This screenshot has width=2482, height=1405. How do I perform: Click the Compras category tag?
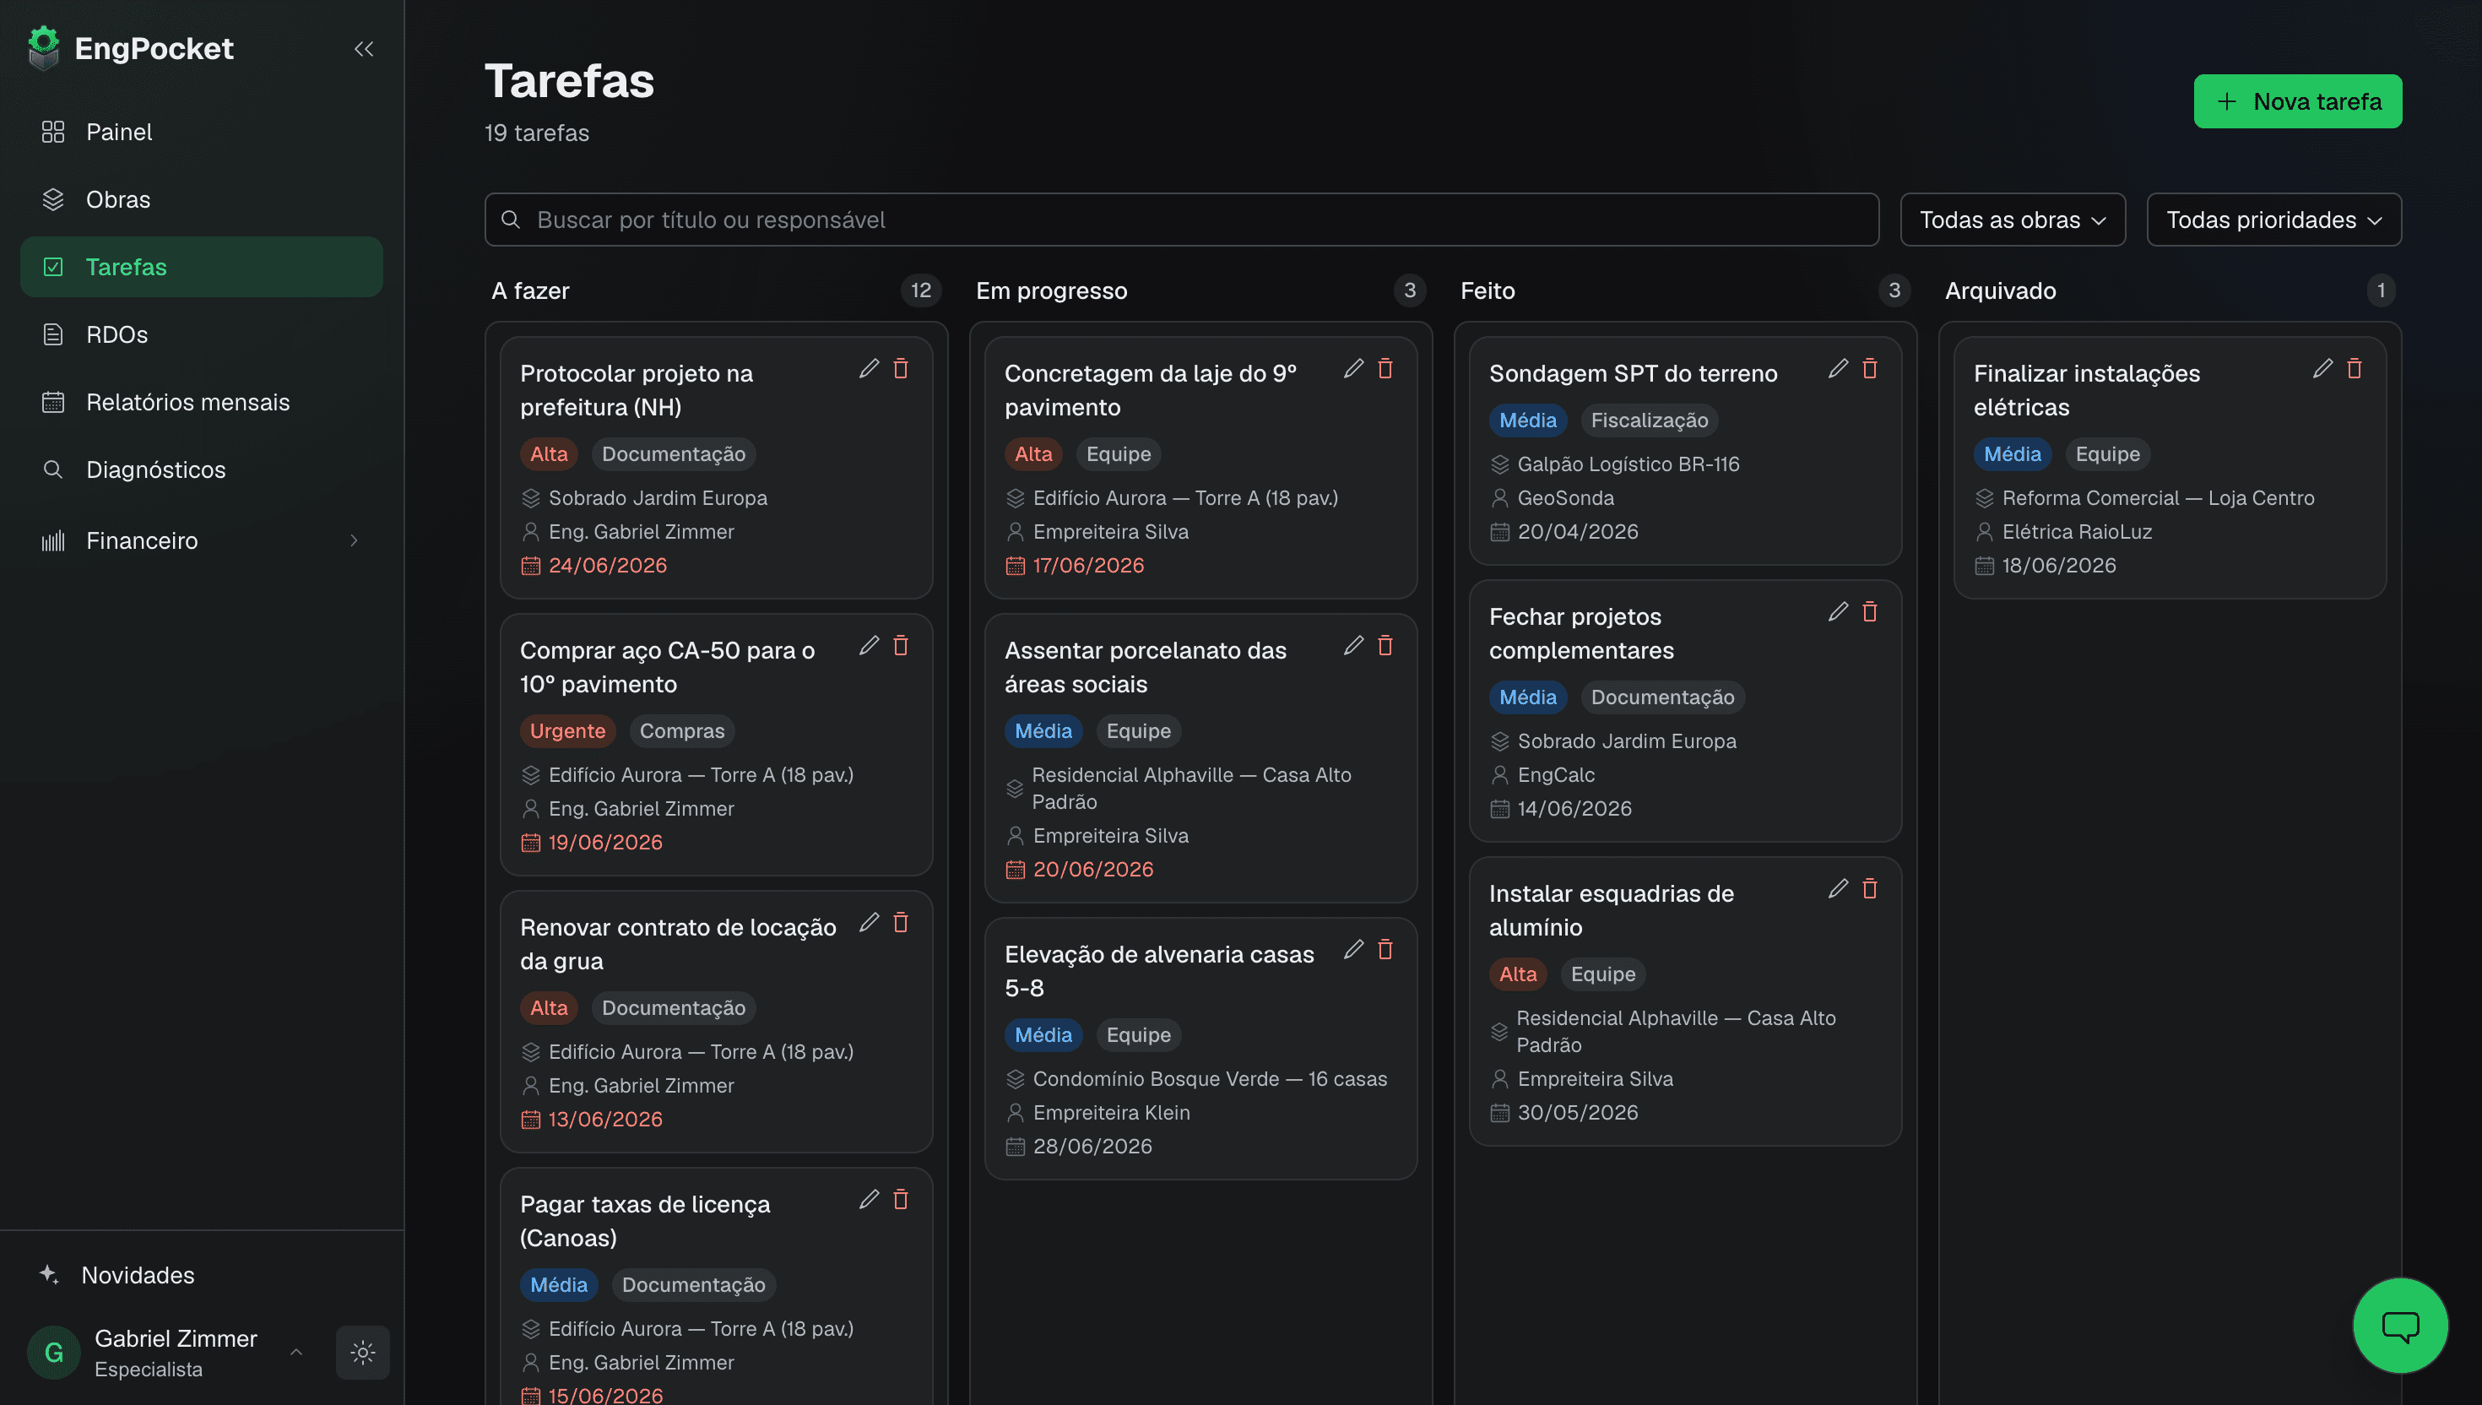(x=682, y=730)
